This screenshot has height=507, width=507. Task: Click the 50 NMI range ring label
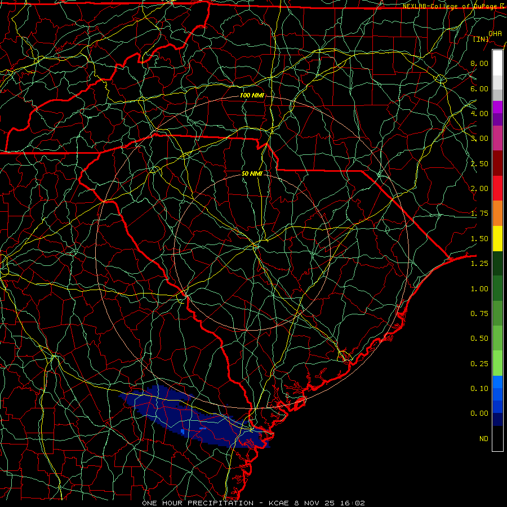(x=252, y=174)
